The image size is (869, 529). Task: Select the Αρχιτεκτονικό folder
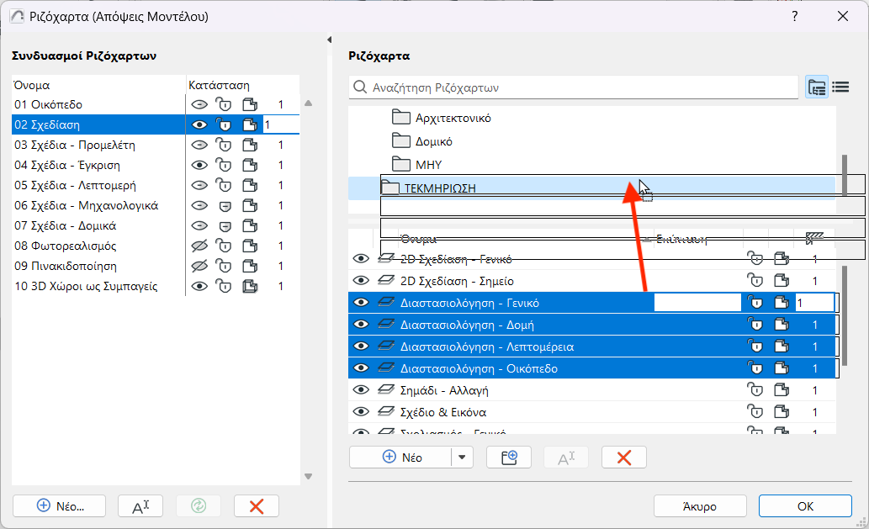pyautogui.click(x=453, y=118)
